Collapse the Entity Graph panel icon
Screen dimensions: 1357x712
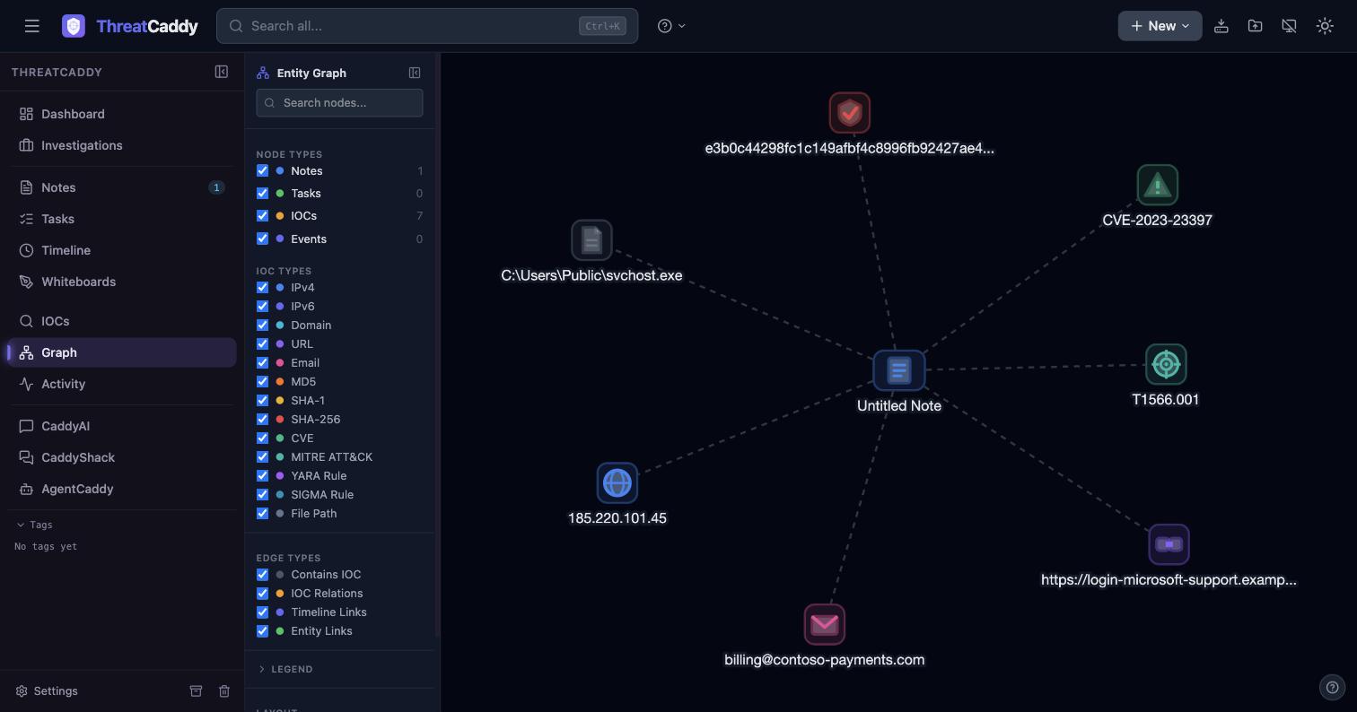tap(415, 73)
